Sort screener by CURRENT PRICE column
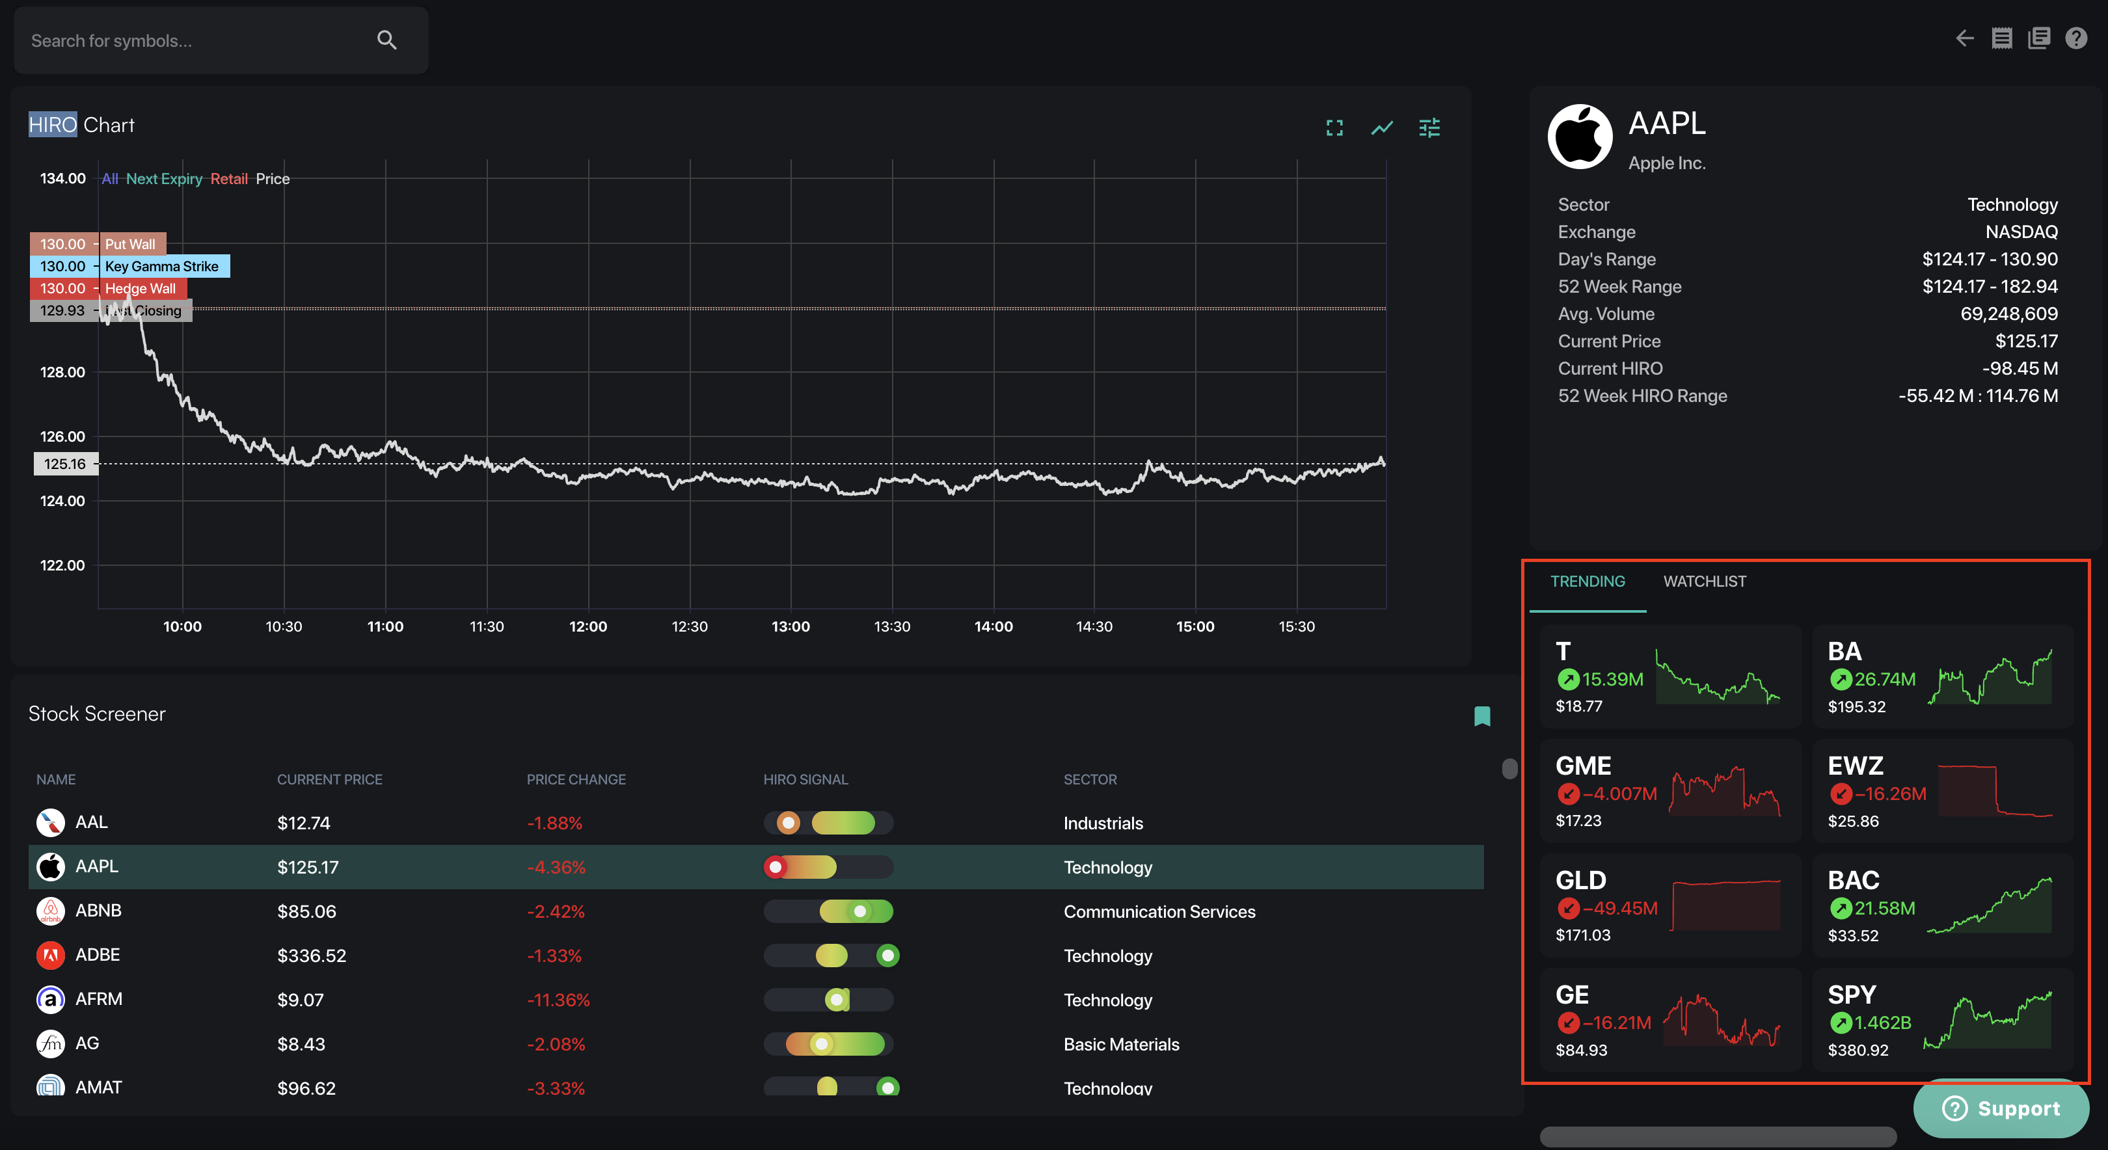2108x1150 pixels. (329, 779)
